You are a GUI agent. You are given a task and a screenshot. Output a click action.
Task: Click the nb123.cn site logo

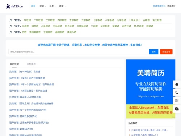[14, 6]
